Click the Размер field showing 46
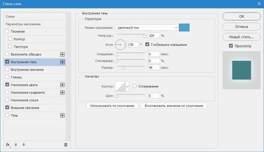 coord(154,68)
